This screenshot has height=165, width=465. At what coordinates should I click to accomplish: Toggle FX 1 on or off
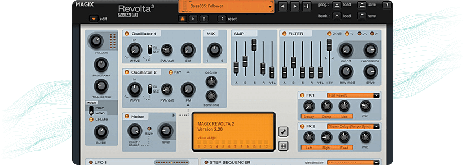(302, 95)
